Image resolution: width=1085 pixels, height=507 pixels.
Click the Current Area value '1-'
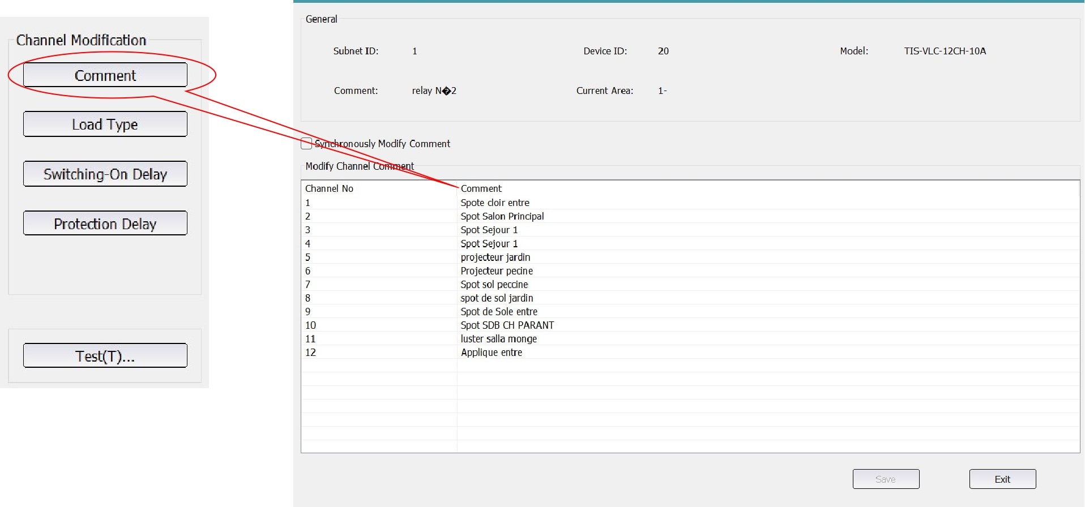coord(662,91)
